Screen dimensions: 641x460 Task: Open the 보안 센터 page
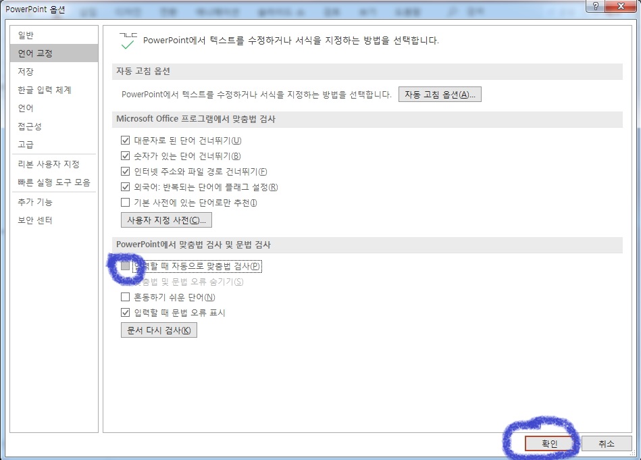pos(54,220)
